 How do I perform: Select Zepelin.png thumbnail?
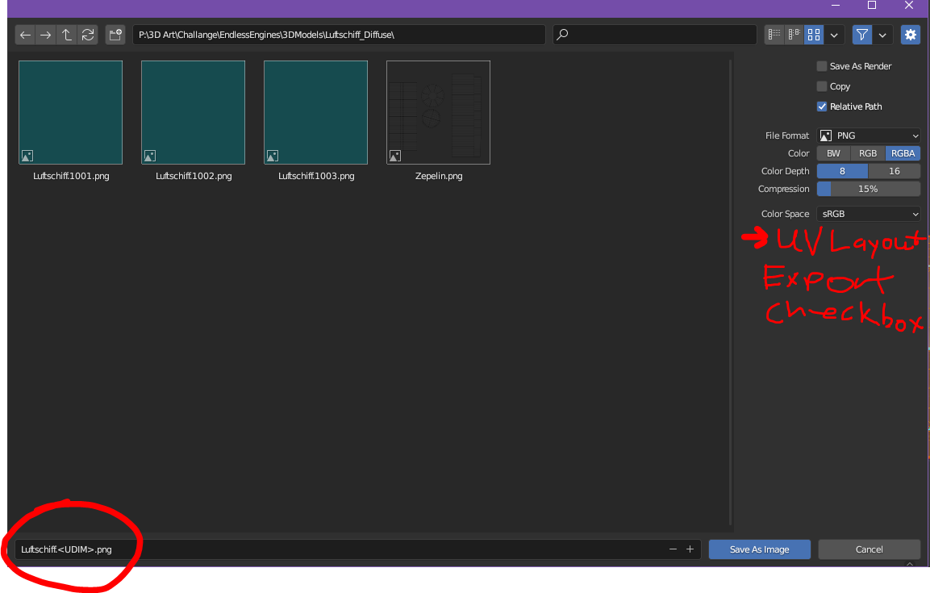click(x=438, y=113)
